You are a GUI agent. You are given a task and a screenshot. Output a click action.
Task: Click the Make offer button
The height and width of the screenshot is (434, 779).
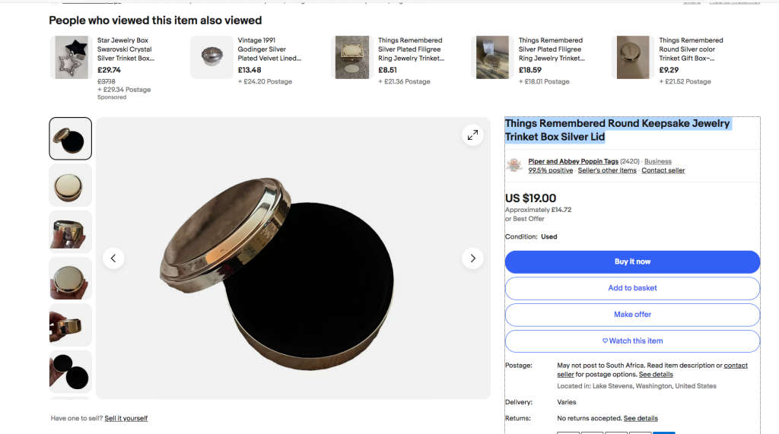click(x=632, y=315)
